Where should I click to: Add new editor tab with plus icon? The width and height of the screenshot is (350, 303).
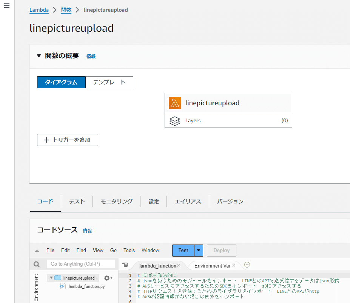tap(247, 265)
